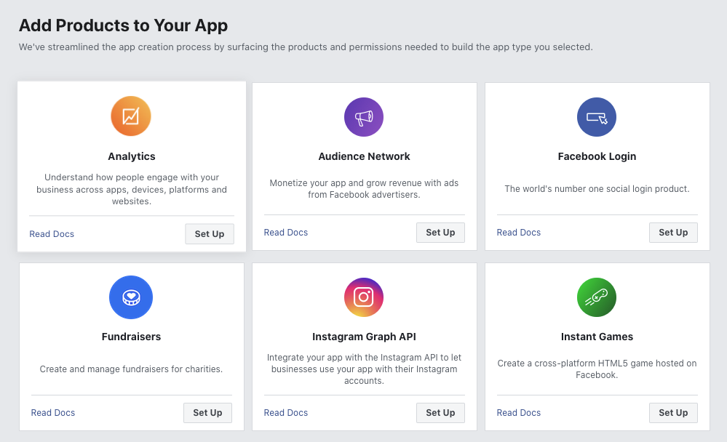Set up Instant Games
The height and width of the screenshot is (442, 727).
pos(673,412)
